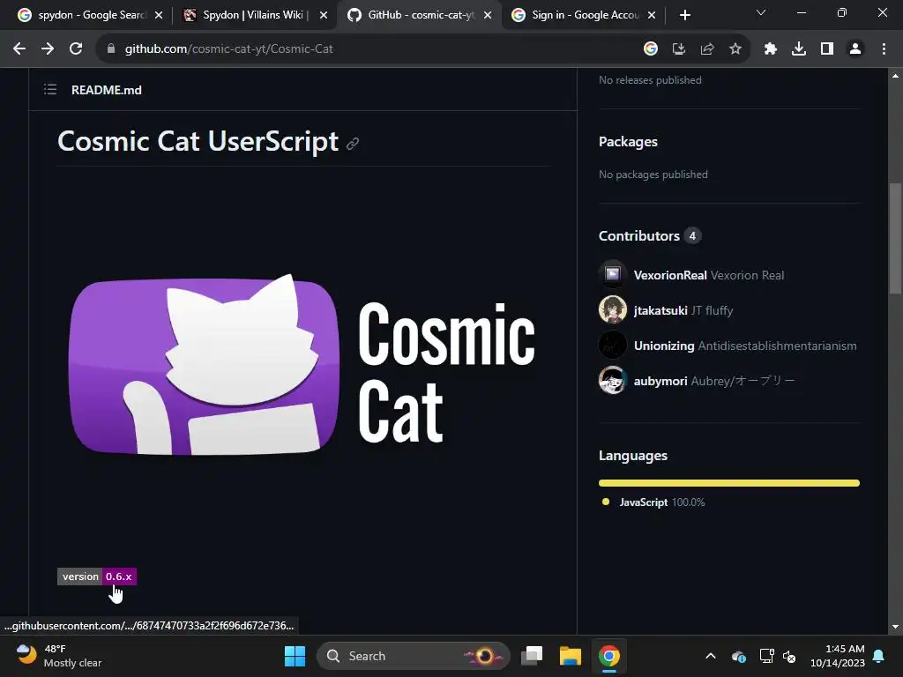Open the clock and date 1:45 AM

coord(838,656)
